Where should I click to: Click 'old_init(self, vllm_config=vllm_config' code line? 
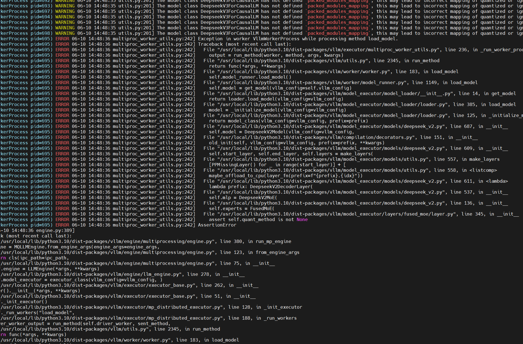[x=296, y=143]
